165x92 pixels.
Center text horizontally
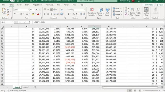click(x=48, y=14)
